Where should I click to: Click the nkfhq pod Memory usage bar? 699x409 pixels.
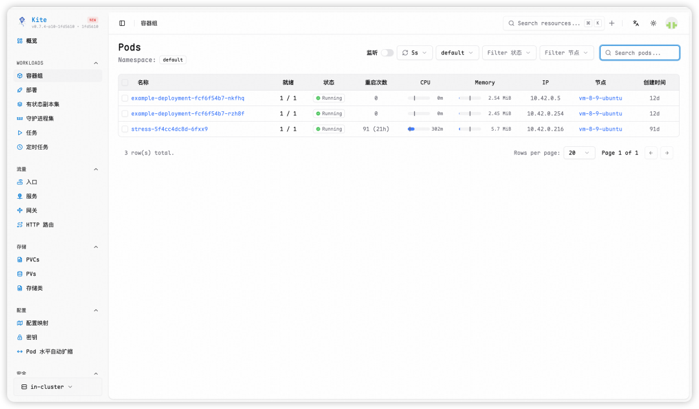(470, 98)
